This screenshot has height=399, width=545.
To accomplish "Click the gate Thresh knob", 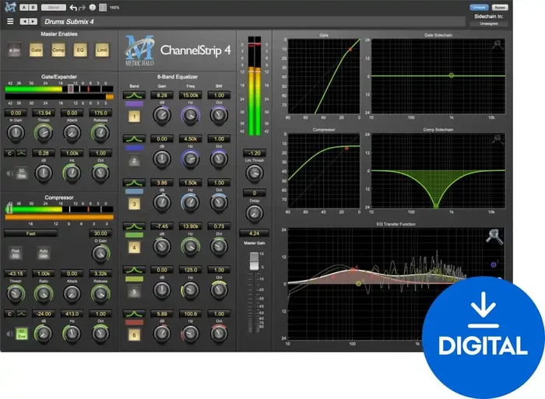I will 44,133.
